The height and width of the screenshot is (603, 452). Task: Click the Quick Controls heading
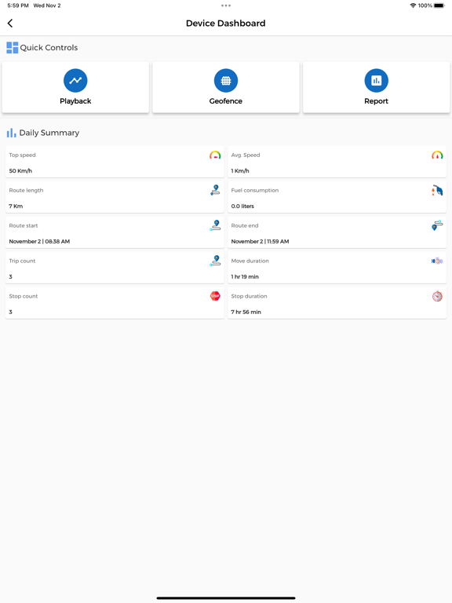[x=49, y=48]
